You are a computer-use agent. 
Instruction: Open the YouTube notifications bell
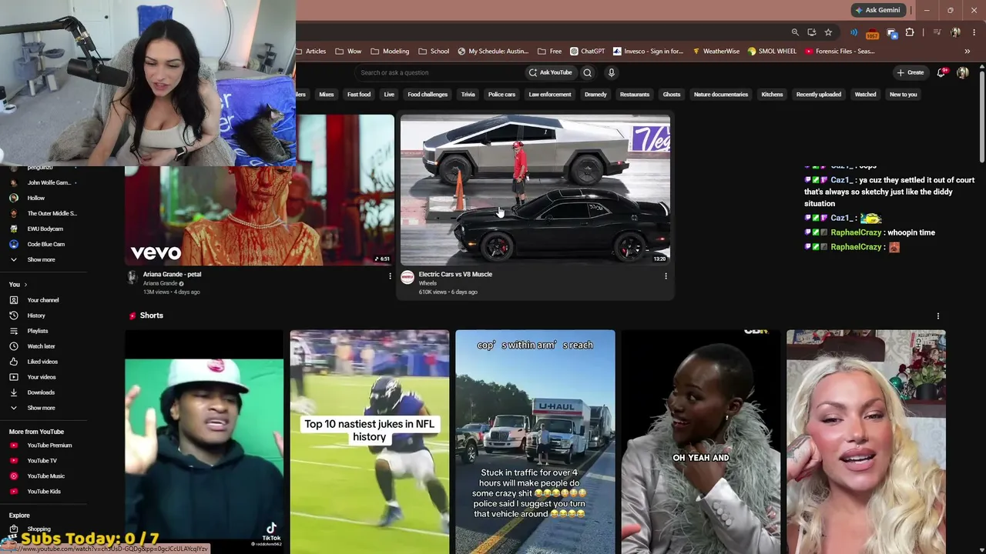pyautogui.click(x=941, y=72)
